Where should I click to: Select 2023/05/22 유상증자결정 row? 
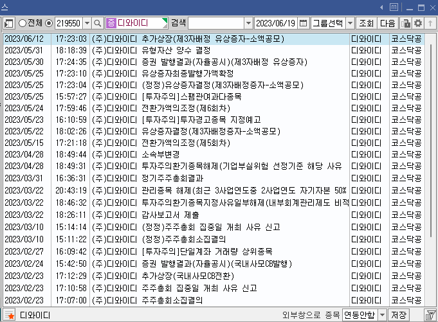[214, 131]
